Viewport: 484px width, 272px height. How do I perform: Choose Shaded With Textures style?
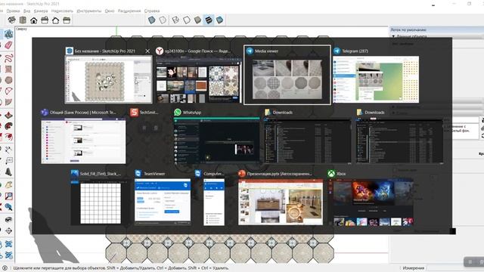click(x=209, y=20)
